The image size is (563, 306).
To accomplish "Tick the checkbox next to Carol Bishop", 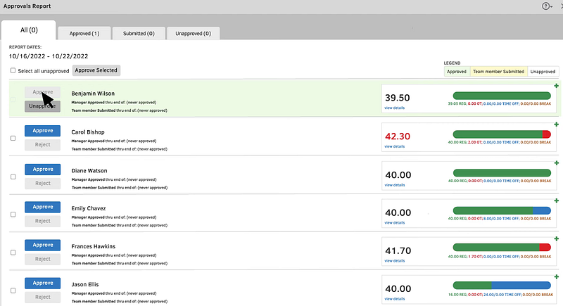I will pyautogui.click(x=13, y=138).
